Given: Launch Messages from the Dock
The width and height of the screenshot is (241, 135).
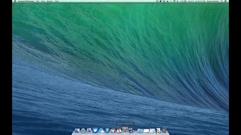Looking at the screenshot, I should click(101, 131).
